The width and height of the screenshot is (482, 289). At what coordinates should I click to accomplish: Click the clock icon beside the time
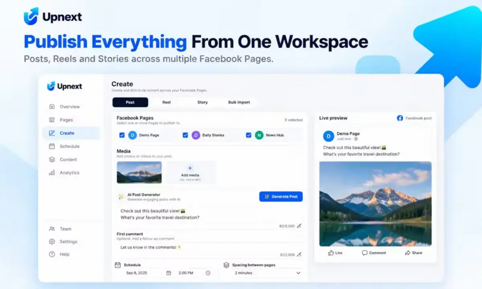(x=208, y=273)
